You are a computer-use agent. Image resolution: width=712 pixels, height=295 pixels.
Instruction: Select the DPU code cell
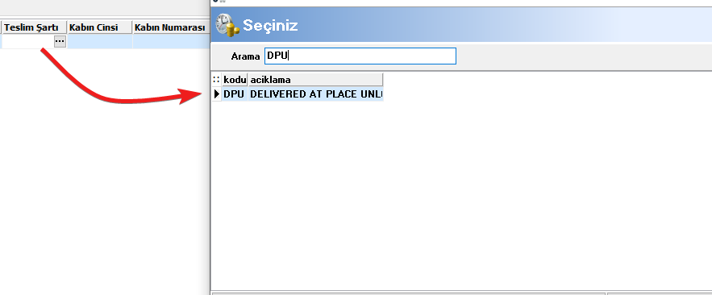[x=235, y=94]
